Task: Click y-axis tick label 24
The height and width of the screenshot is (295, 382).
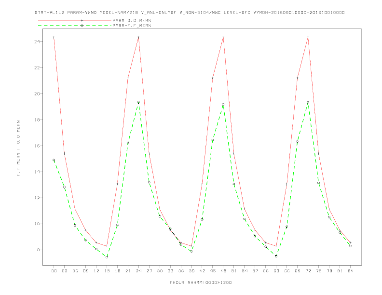Action: pyautogui.click(x=37, y=42)
